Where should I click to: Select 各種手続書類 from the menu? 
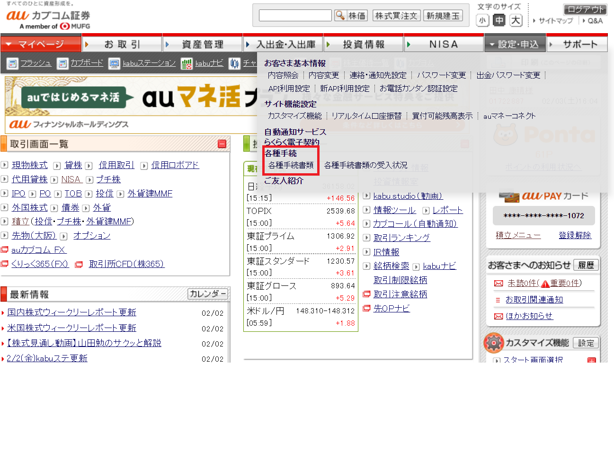[x=291, y=165]
